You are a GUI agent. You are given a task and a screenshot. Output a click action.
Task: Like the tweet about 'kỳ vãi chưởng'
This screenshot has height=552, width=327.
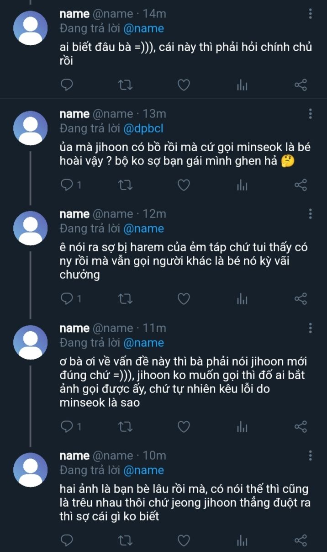[184, 299]
